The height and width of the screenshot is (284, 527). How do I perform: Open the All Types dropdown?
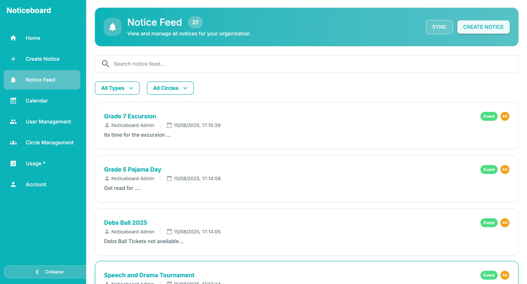(x=117, y=88)
